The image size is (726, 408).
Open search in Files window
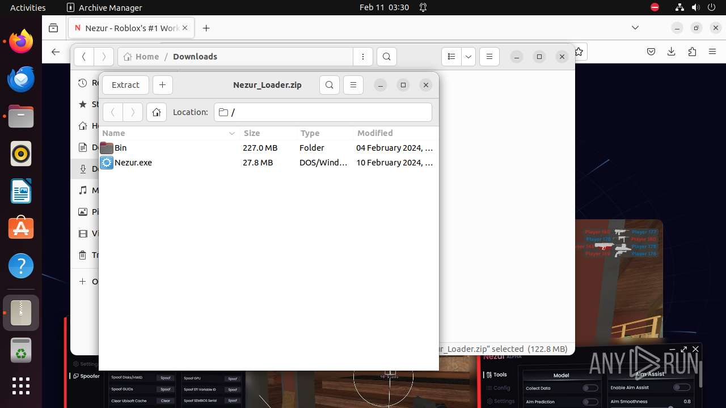pos(386,57)
